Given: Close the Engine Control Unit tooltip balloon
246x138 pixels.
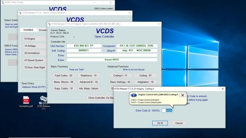Looking at the screenshot, I should tap(183, 95).
